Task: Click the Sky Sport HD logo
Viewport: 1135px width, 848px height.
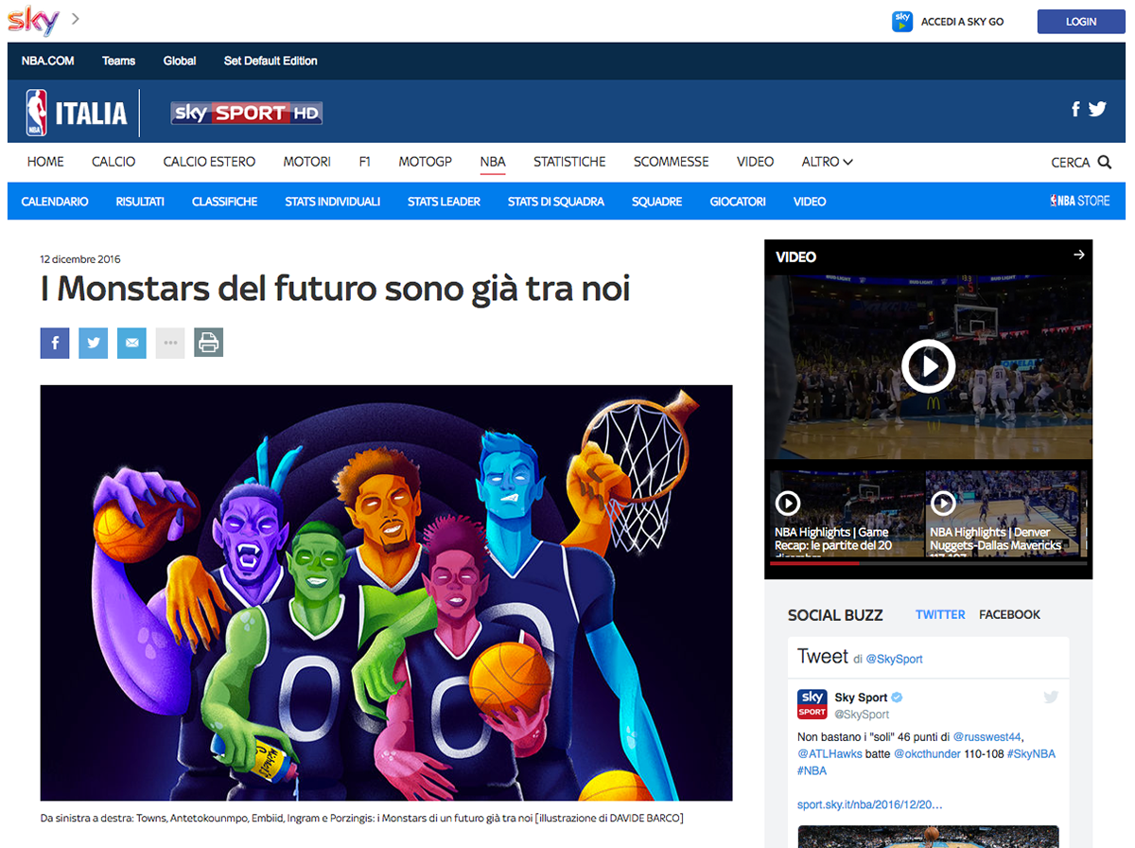Action: [247, 114]
